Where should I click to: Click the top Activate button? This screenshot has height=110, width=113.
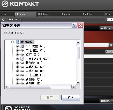tap(106, 28)
